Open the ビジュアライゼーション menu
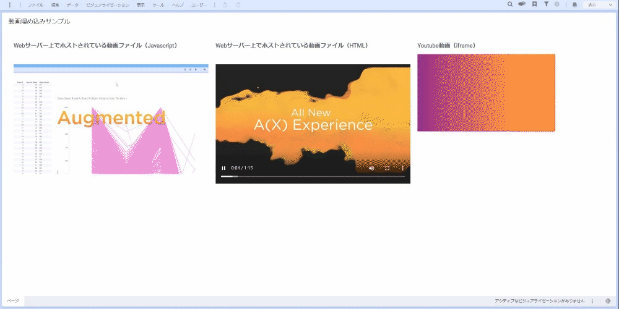This screenshot has height=309, width=619. 108,5
